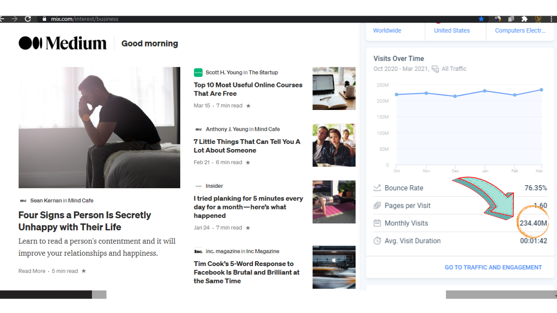
Task: Click the 'All Traffic' label
Action: tap(454, 69)
